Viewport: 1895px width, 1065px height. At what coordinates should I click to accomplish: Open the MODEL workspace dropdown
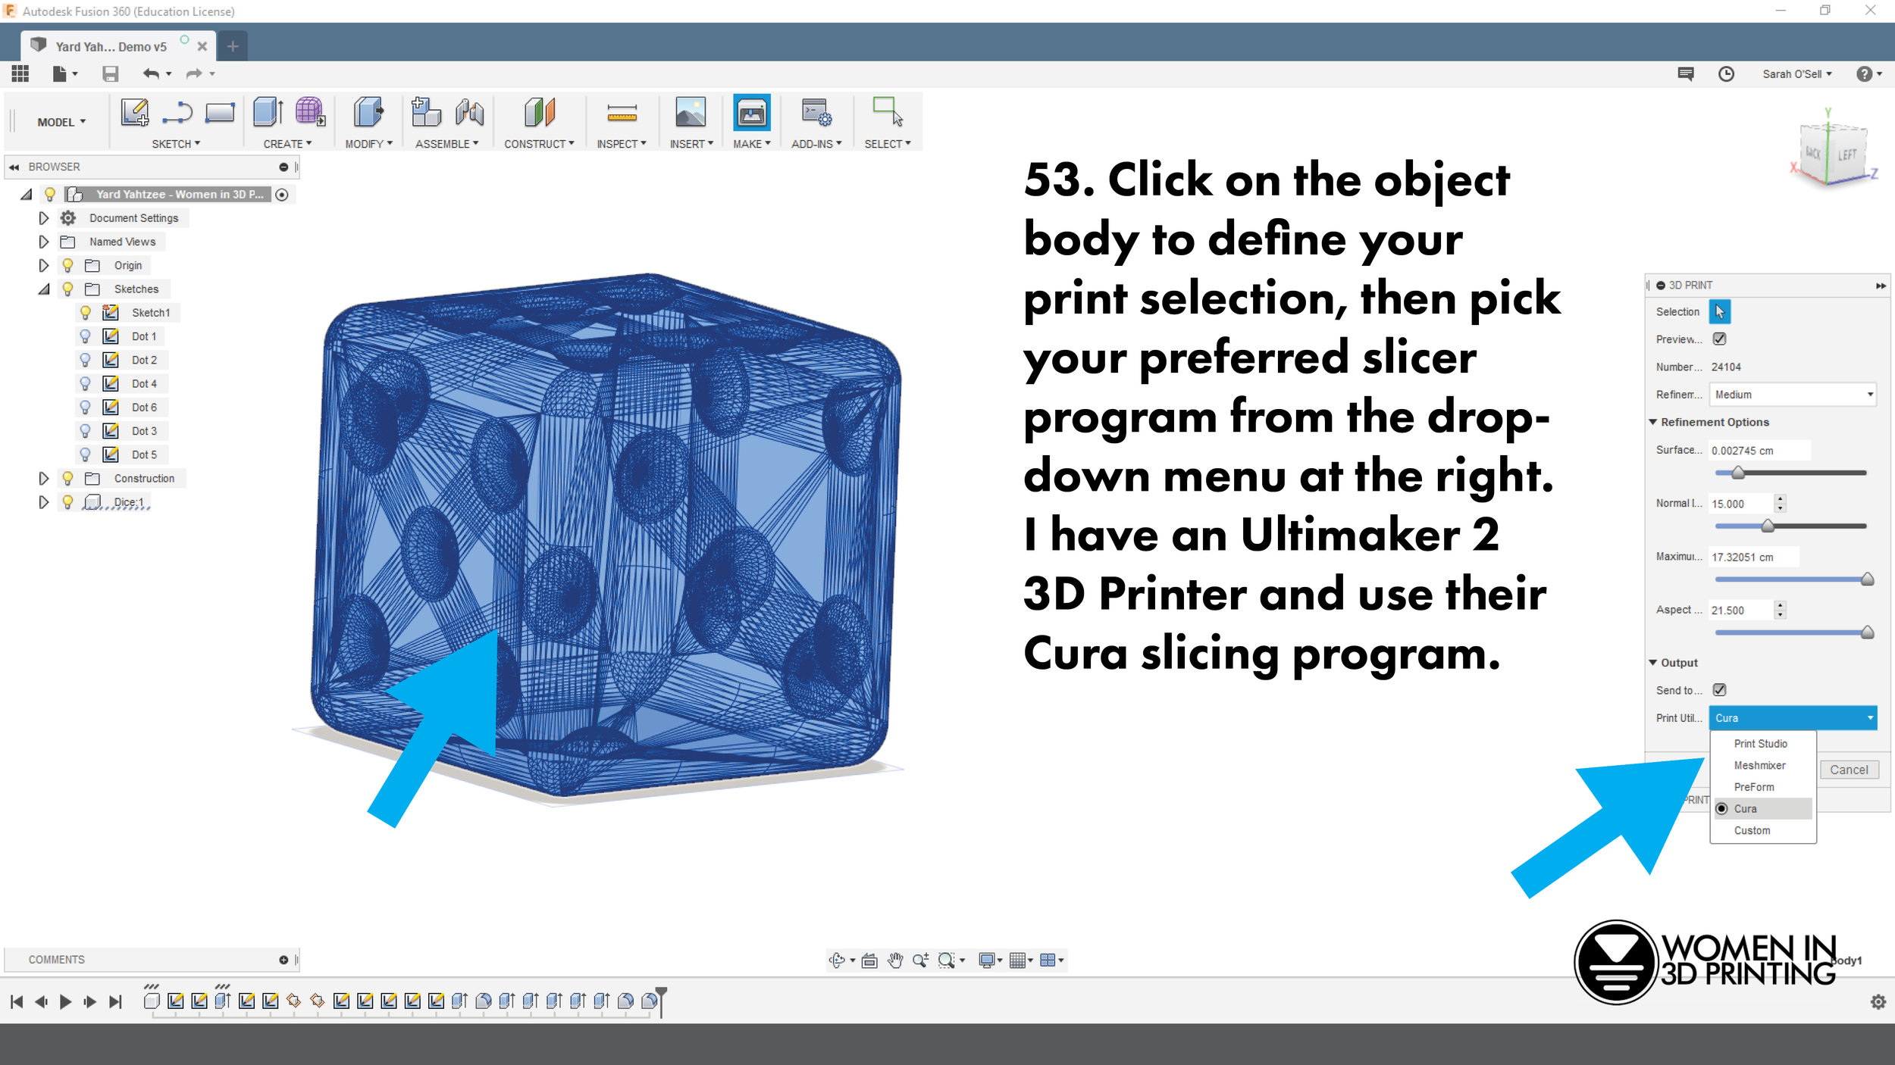pyautogui.click(x=61, y=122)
